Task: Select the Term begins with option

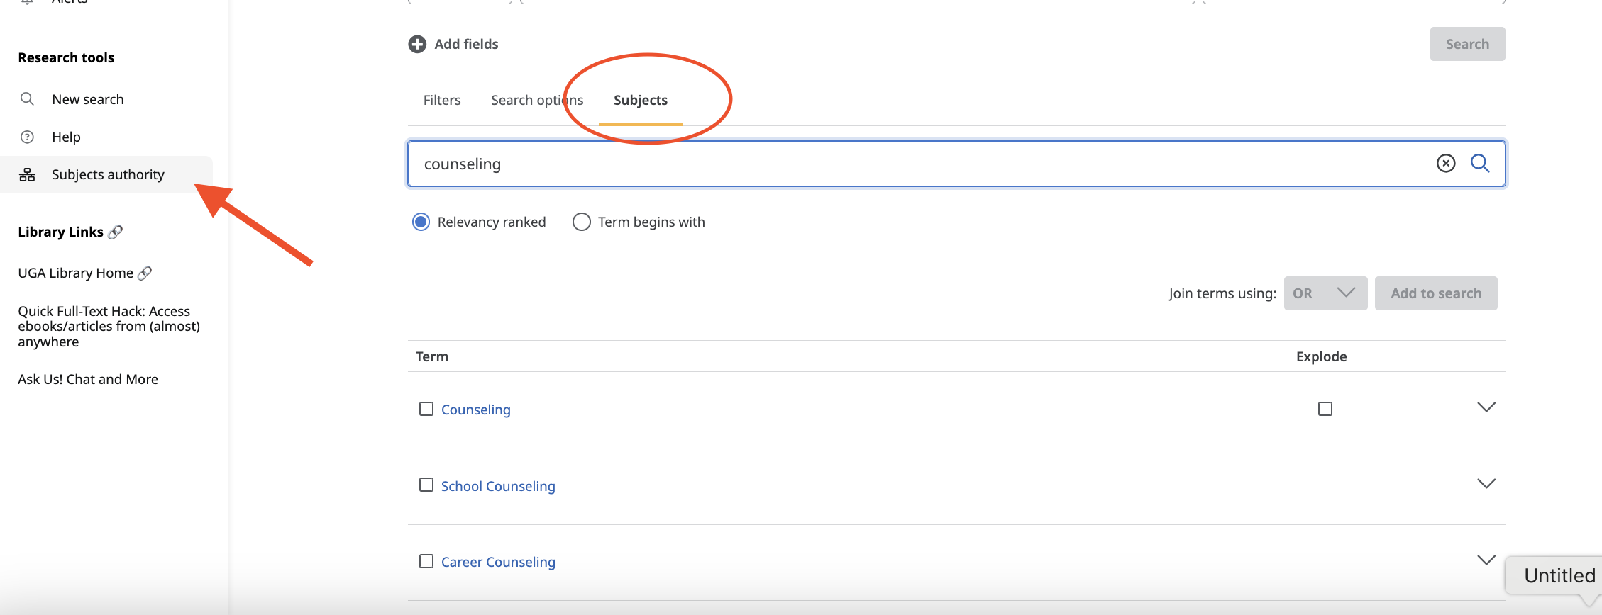Action: tap(581, 222)
